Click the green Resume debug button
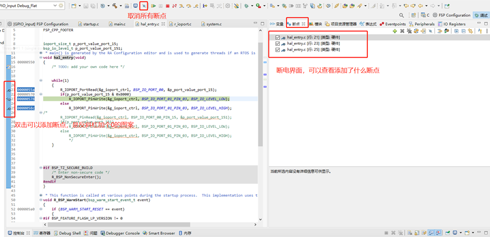This screenshot has height=237, width=490. (x=154, y=6)
